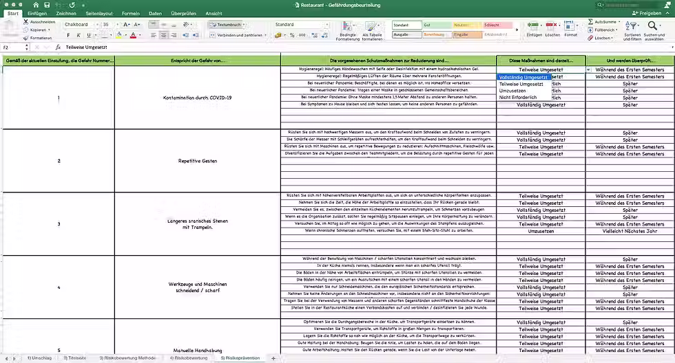
Task: Add a new sheet with the plus button
Action: click(273, 358)
